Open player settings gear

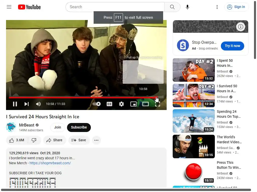point(121,104)
